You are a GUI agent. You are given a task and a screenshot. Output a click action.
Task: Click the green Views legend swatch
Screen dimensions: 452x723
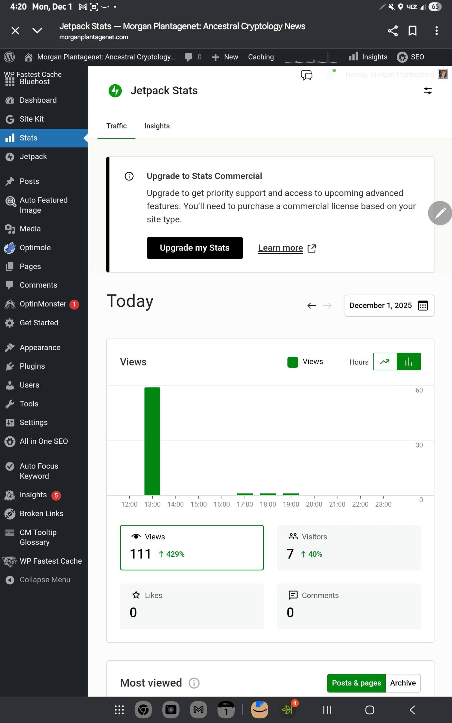point(292,362)
